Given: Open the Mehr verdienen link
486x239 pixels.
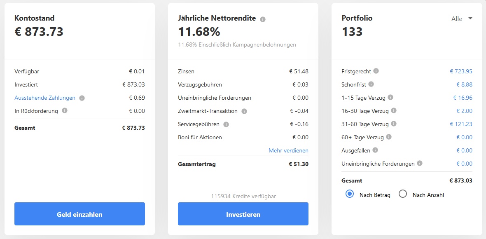Looking at the screenshot, I should click(x=289, y=151).
